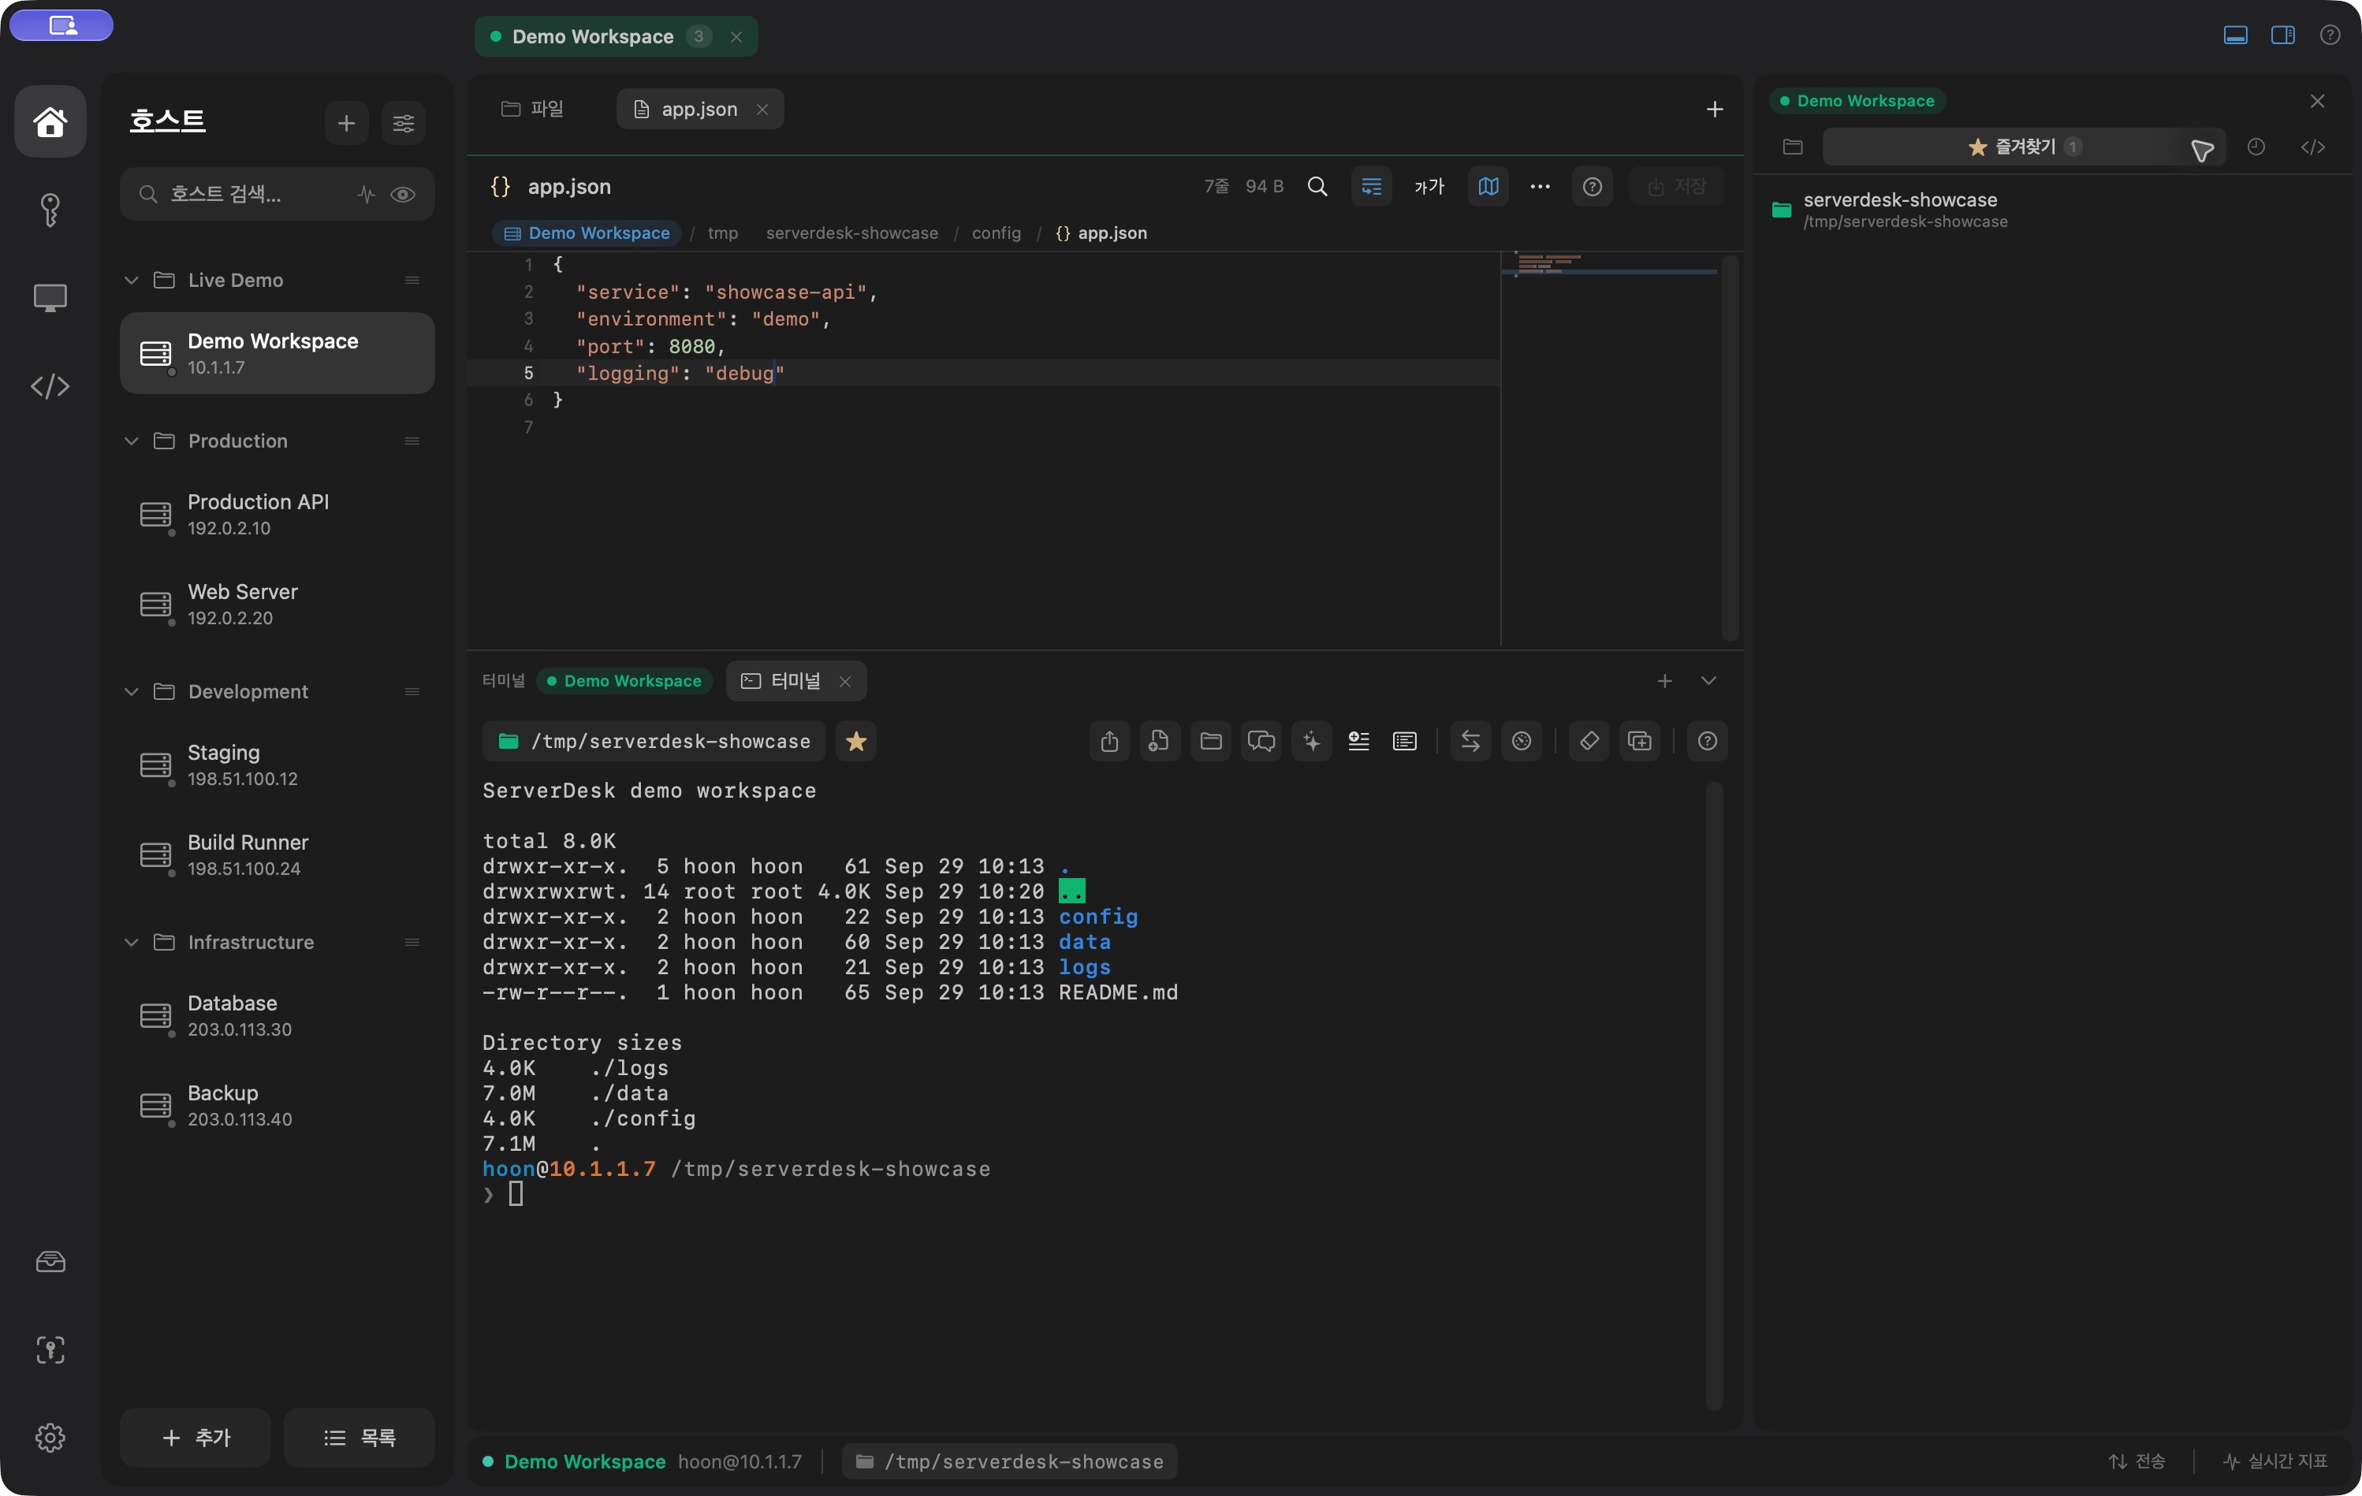Viewport: 2362px width, 1496px height.
Task: Toggle the add-list icon in the terminal toolbar
Action: [x=1358, y=742]
